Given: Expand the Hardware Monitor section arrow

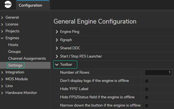Looking at the screenshot, I should [x=2, y=93].
